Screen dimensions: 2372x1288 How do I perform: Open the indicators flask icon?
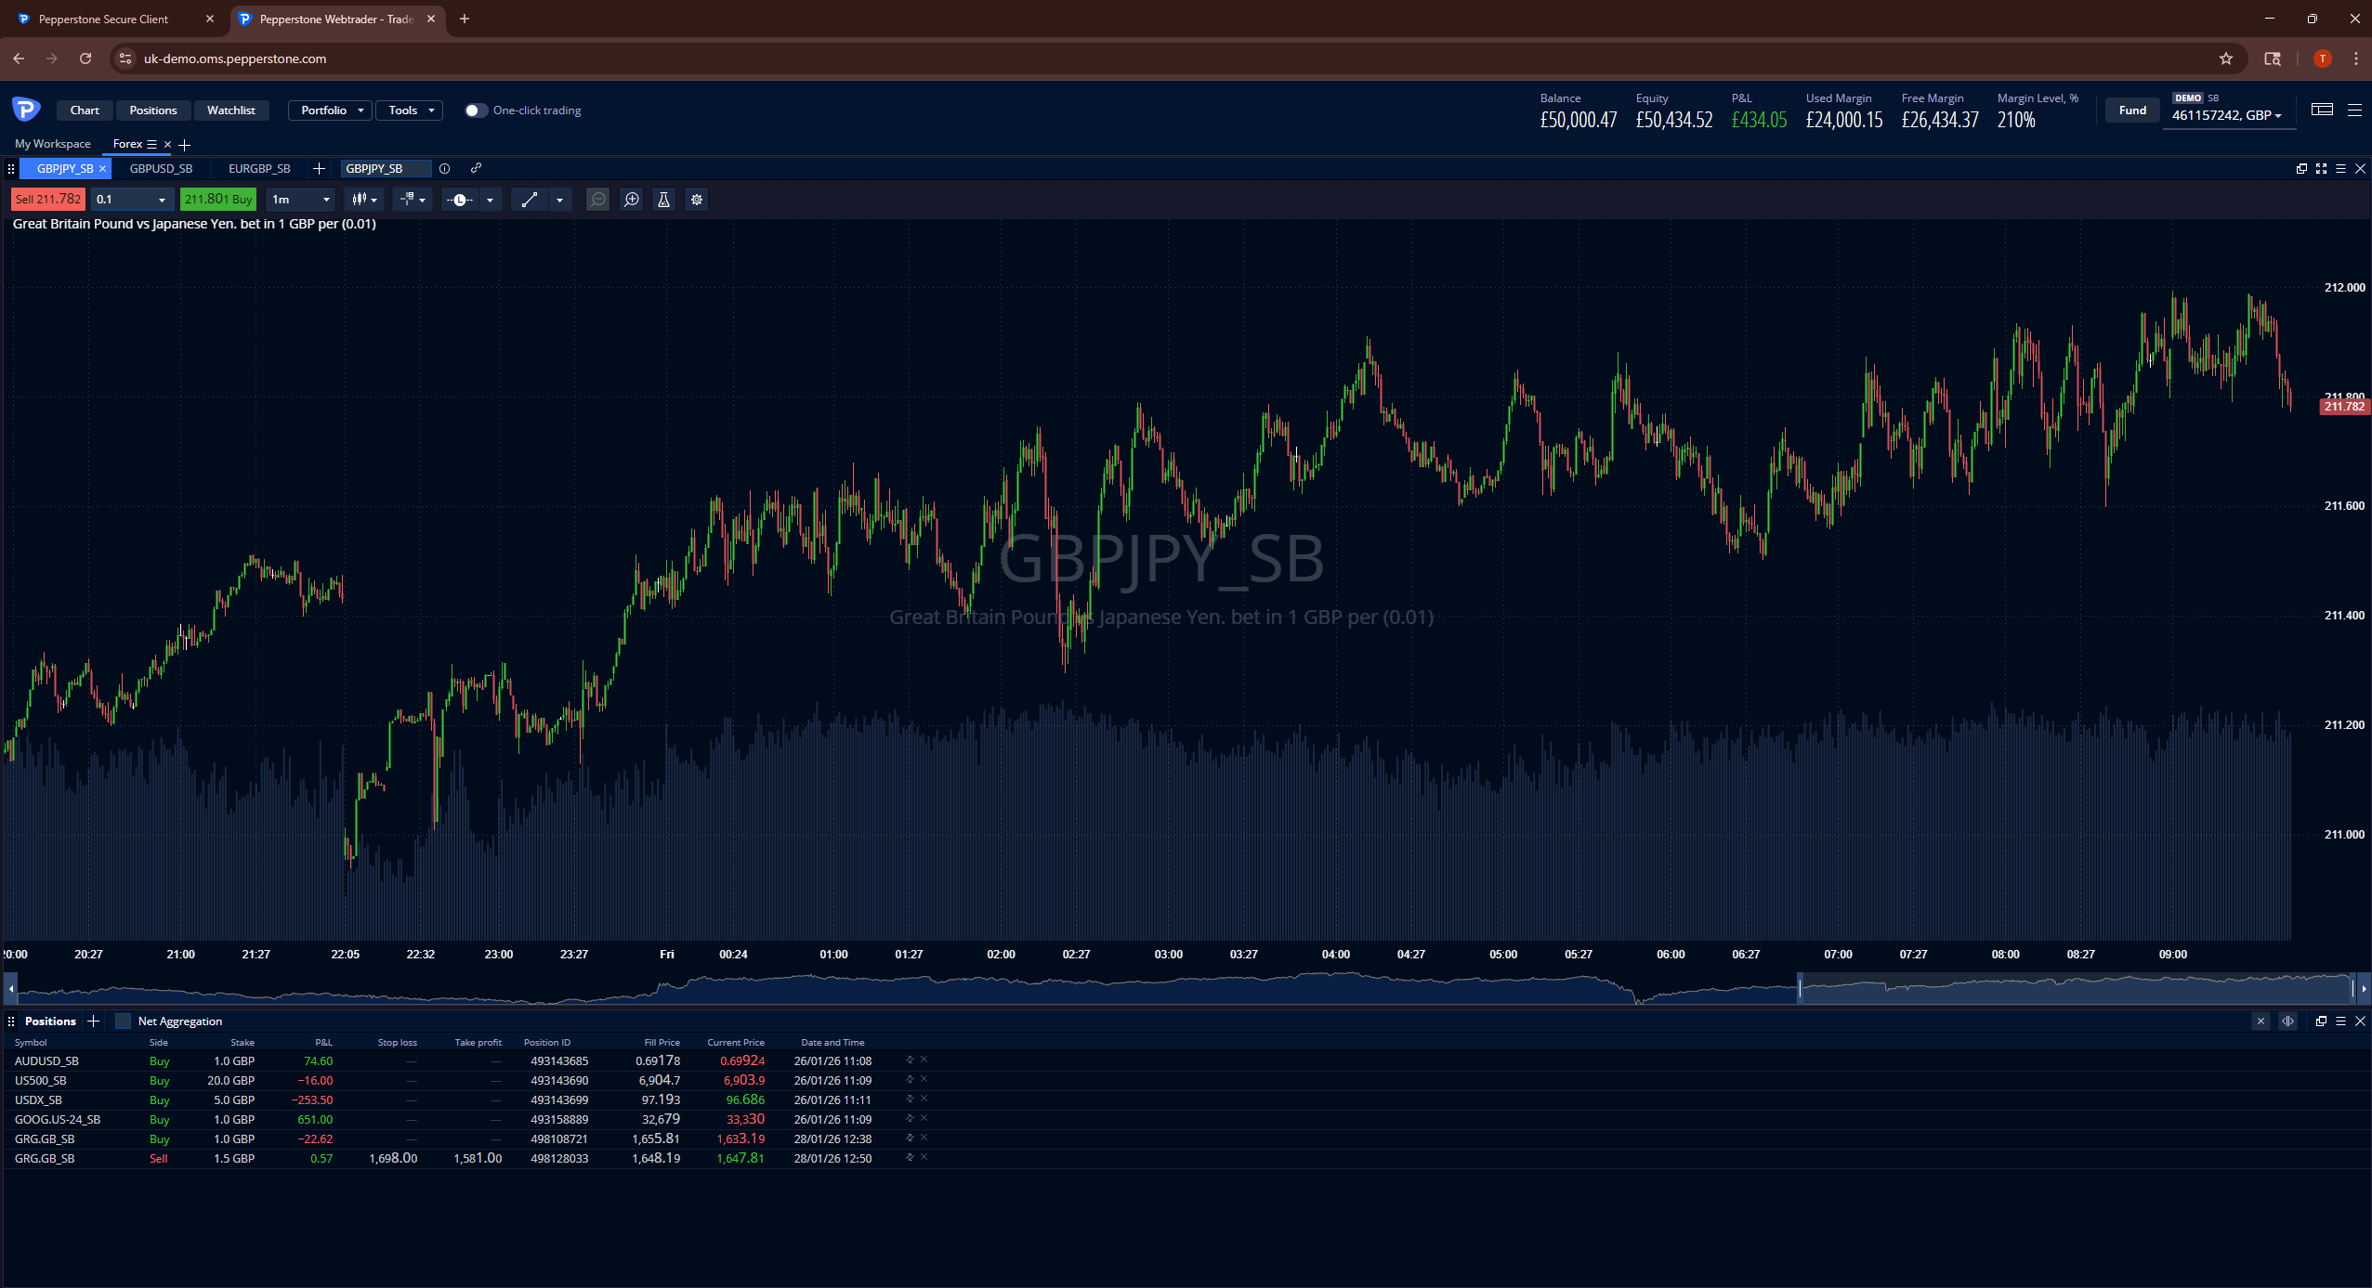coord(663,200)
